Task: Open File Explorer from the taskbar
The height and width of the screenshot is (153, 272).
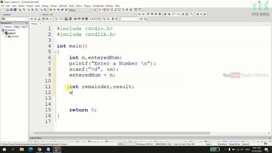Action: [22, 149]
